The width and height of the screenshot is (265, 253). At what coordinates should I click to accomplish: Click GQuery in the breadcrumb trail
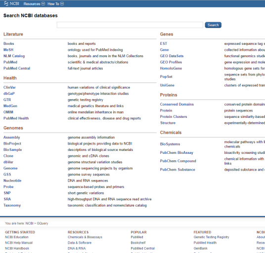click(x=43, y=223)
